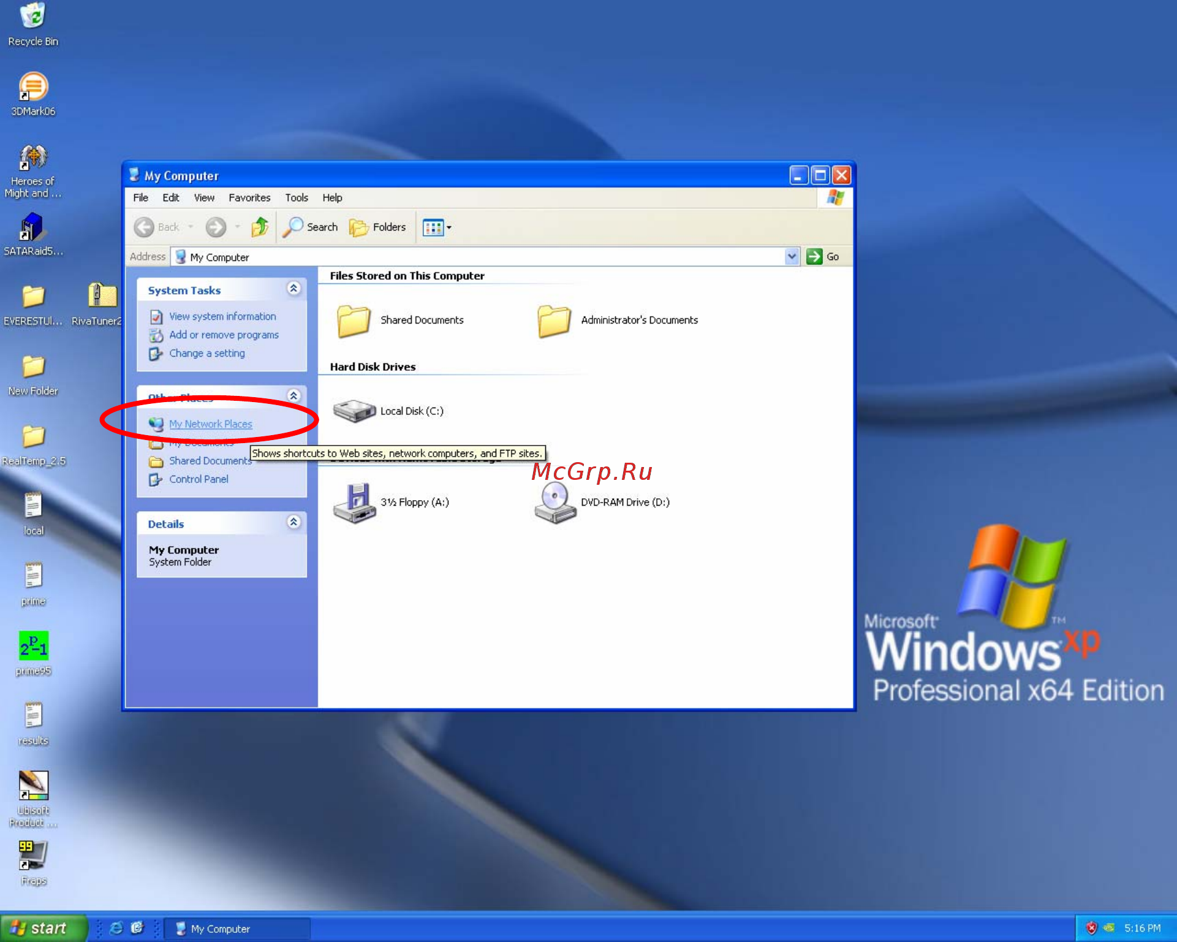The width and height of the screenshot is (1177, 942).
Task: Select the 3½ Floppy (A:) drive
Action: click(391, 503)
